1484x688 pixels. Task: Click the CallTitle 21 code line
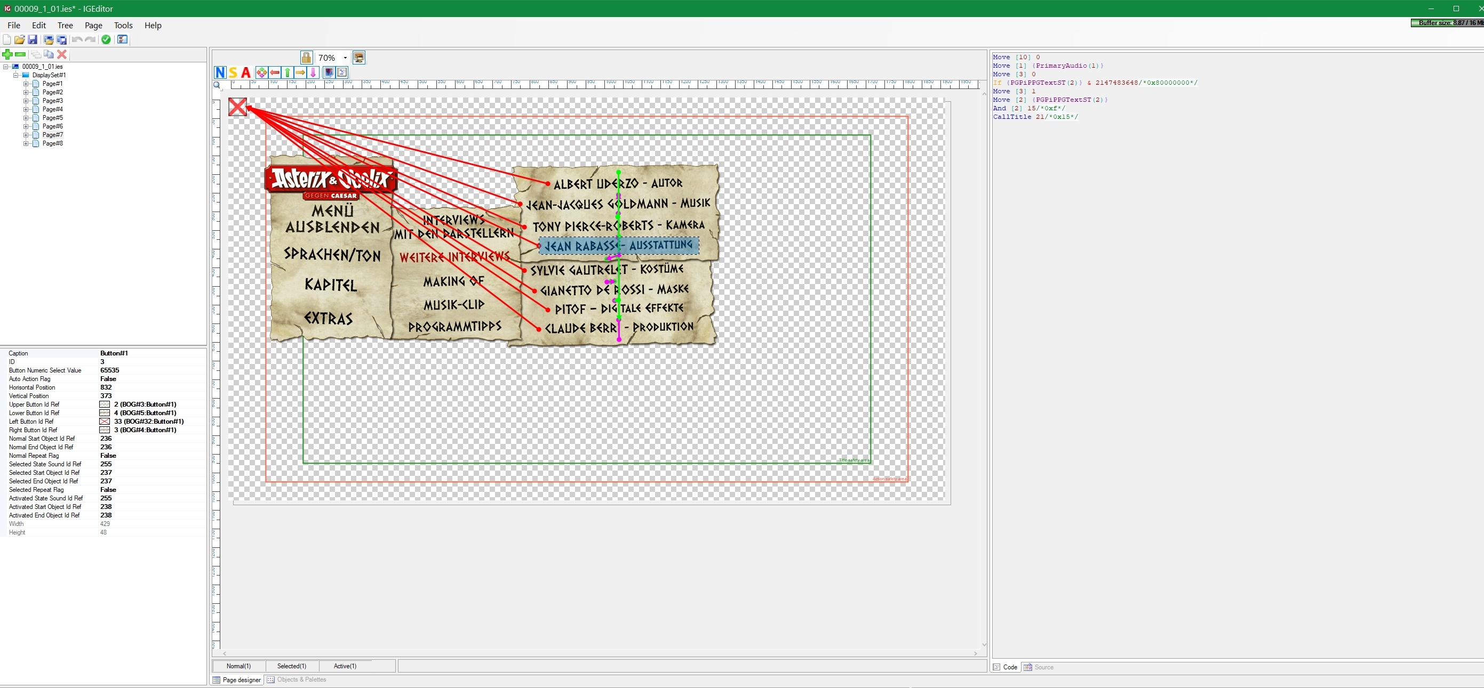(x=1035, y=117)
